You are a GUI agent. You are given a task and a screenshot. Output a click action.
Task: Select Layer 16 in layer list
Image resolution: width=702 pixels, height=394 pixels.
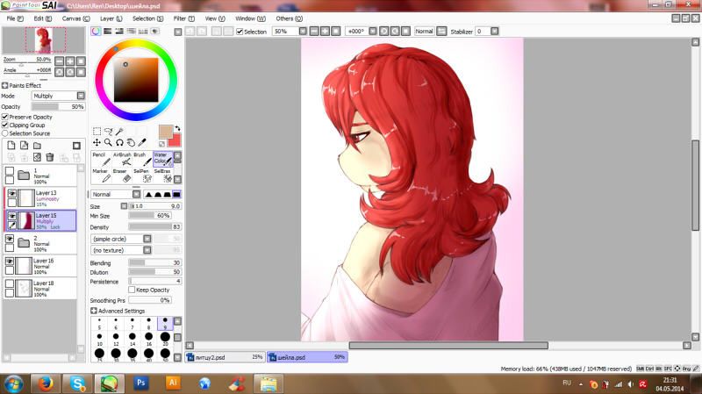(x=40, y=266)
